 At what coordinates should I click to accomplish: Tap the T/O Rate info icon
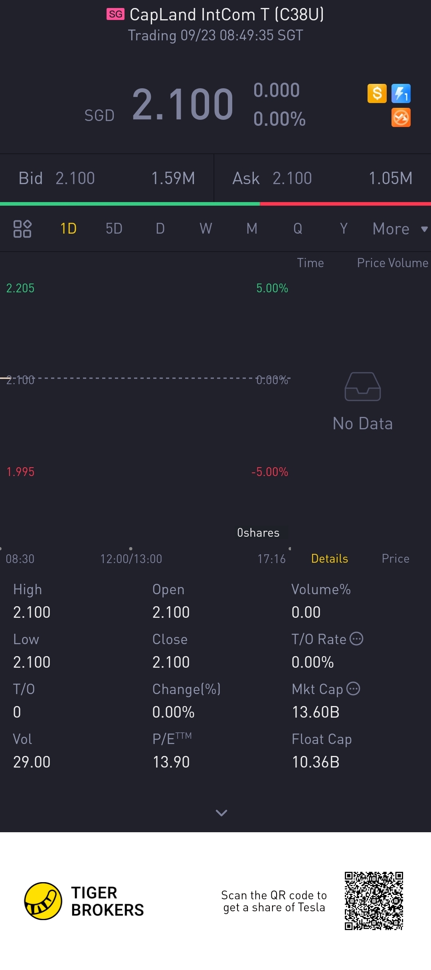(x=356, y=639)
